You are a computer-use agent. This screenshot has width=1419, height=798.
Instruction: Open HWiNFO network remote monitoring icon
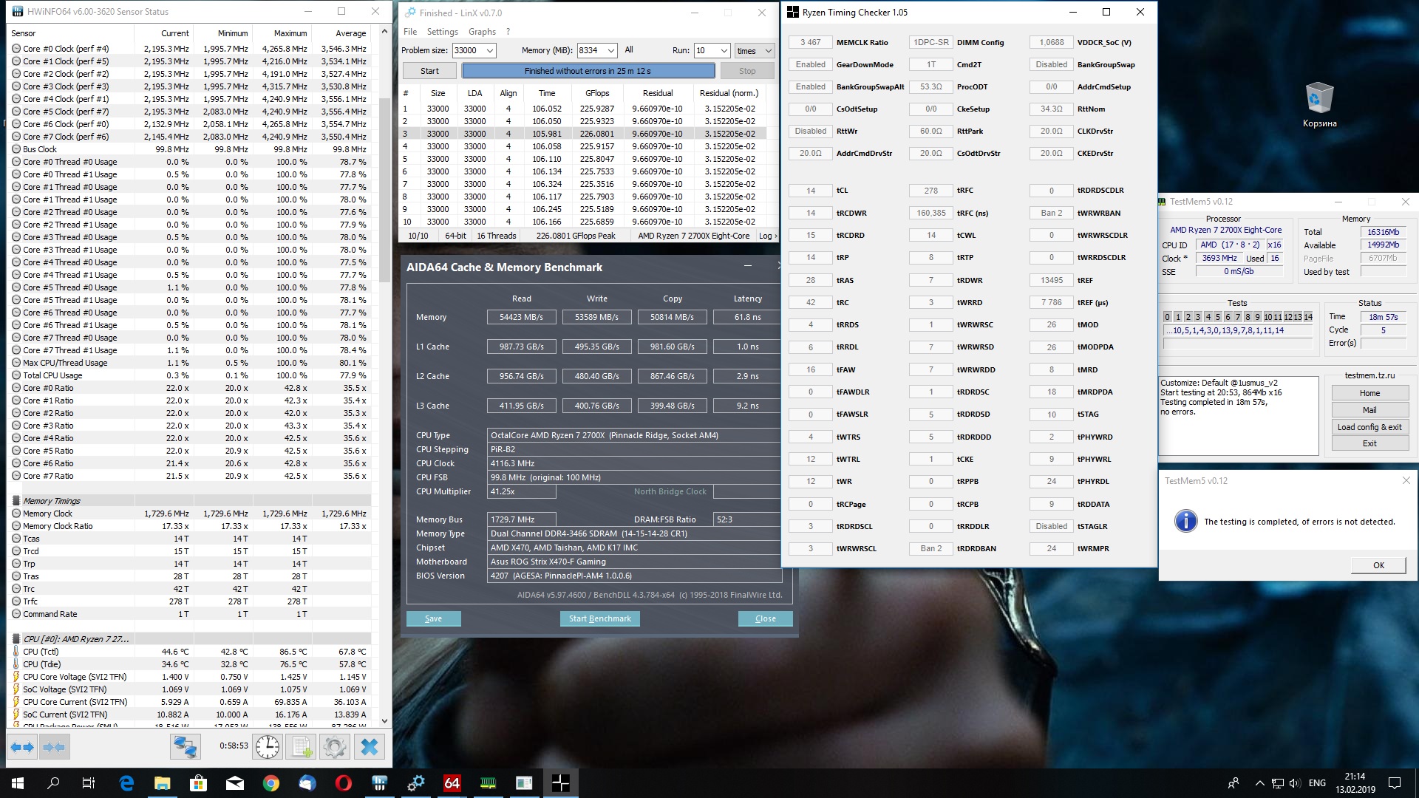(185, 748)
